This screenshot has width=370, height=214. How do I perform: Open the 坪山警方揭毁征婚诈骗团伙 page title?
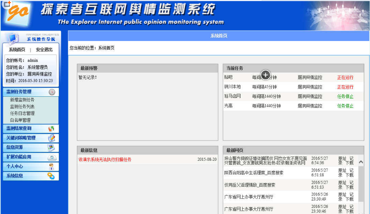tap(266, 161)
